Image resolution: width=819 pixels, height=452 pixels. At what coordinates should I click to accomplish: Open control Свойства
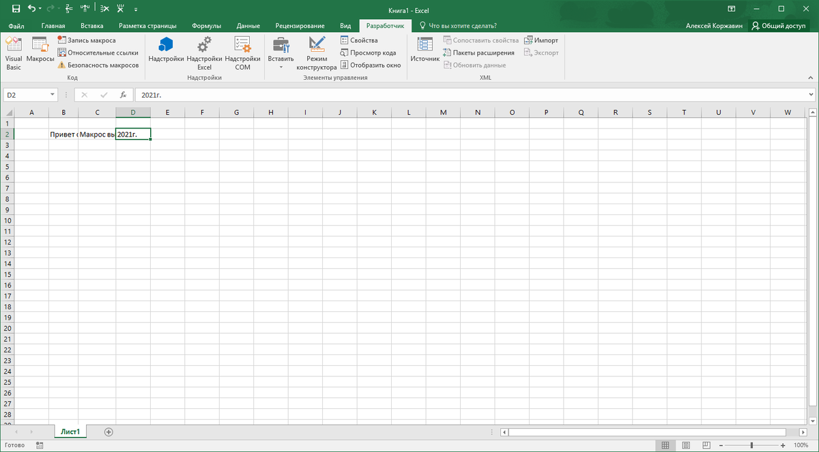pyautogui.click(x=359, y=40)
